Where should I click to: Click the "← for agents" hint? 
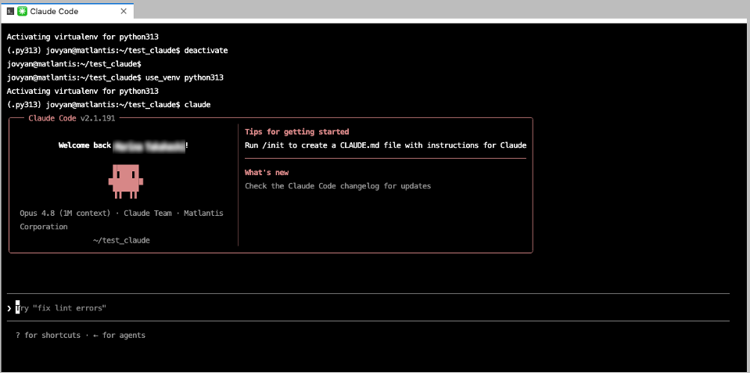pos(119,335)
